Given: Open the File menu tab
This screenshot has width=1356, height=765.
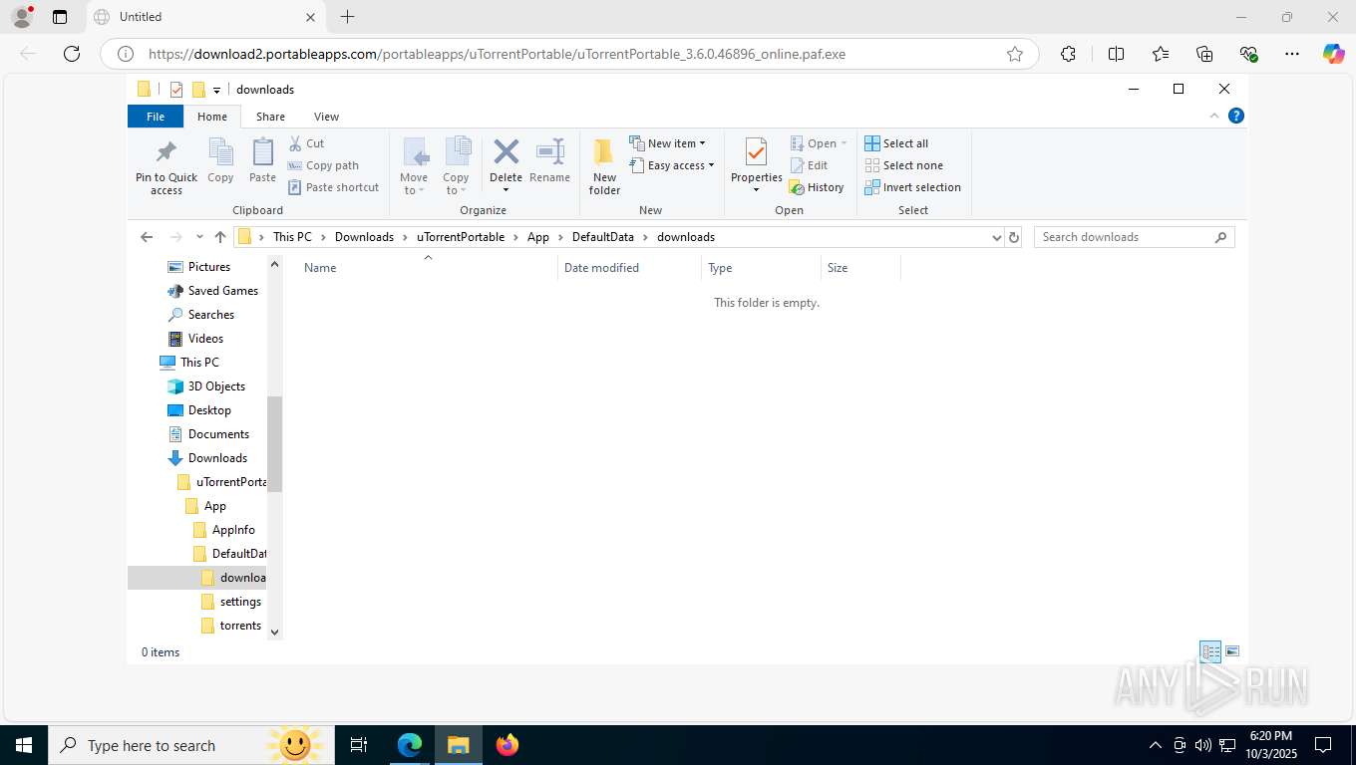Looking at the screenshot, I should pyautogui.click(x=156, y=117).
